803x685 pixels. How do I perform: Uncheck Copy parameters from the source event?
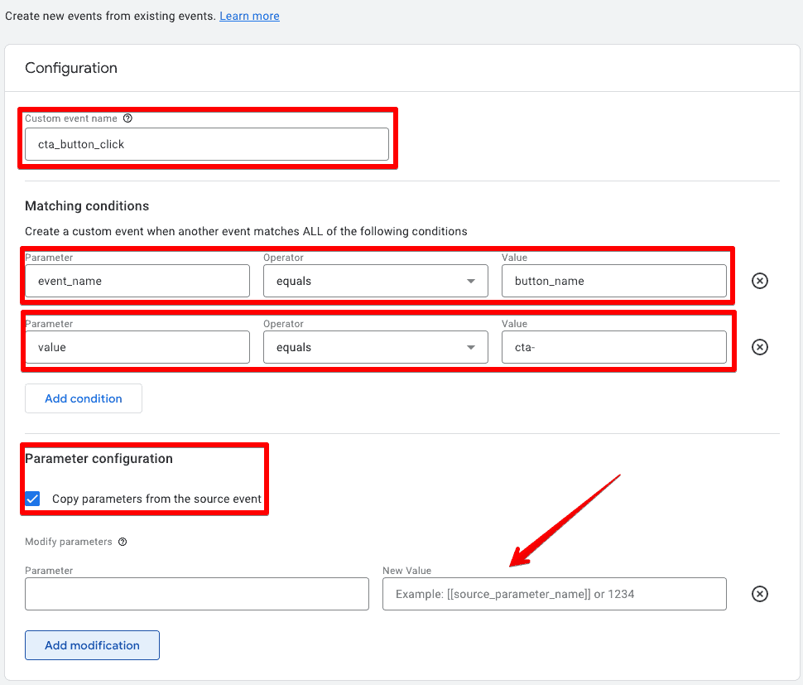pyautogui.click(x=31, y=499)
